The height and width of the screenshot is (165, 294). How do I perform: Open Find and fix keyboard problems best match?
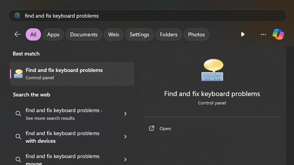pyautogui.click(x=72, y=74)
